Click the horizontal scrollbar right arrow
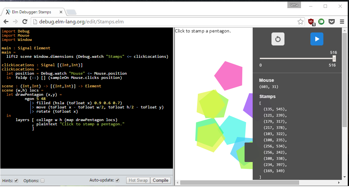Viewport: 349px width, 187px height. (x=339, y=183)
